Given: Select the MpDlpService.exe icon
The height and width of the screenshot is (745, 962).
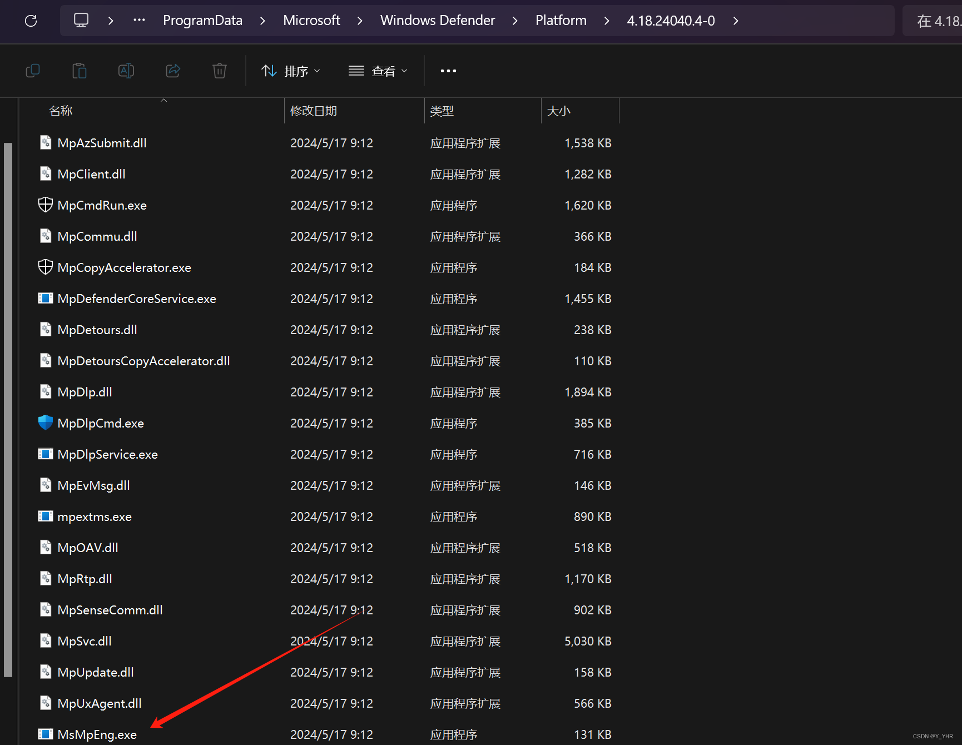Looking at the screenshot, I should click(46, 454).
